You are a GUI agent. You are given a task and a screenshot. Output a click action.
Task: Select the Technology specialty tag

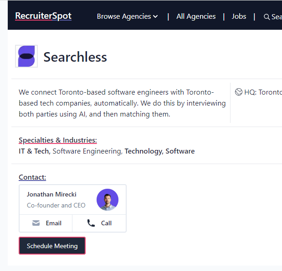[x=143, y=151]
